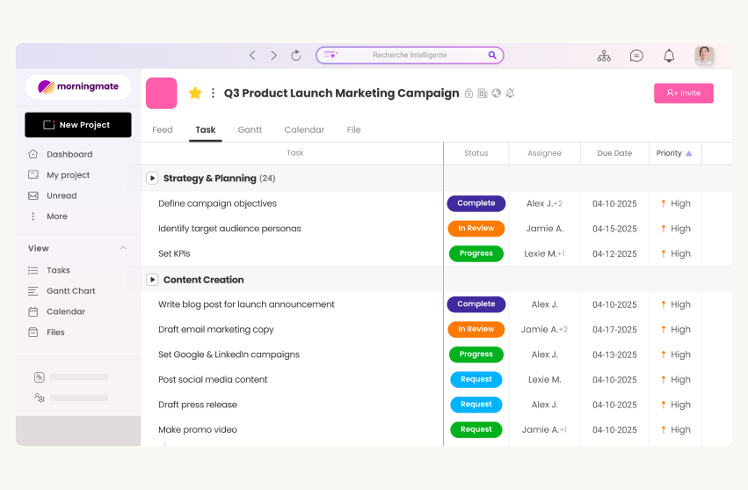Click the Assignee column header

coord(544,153)
